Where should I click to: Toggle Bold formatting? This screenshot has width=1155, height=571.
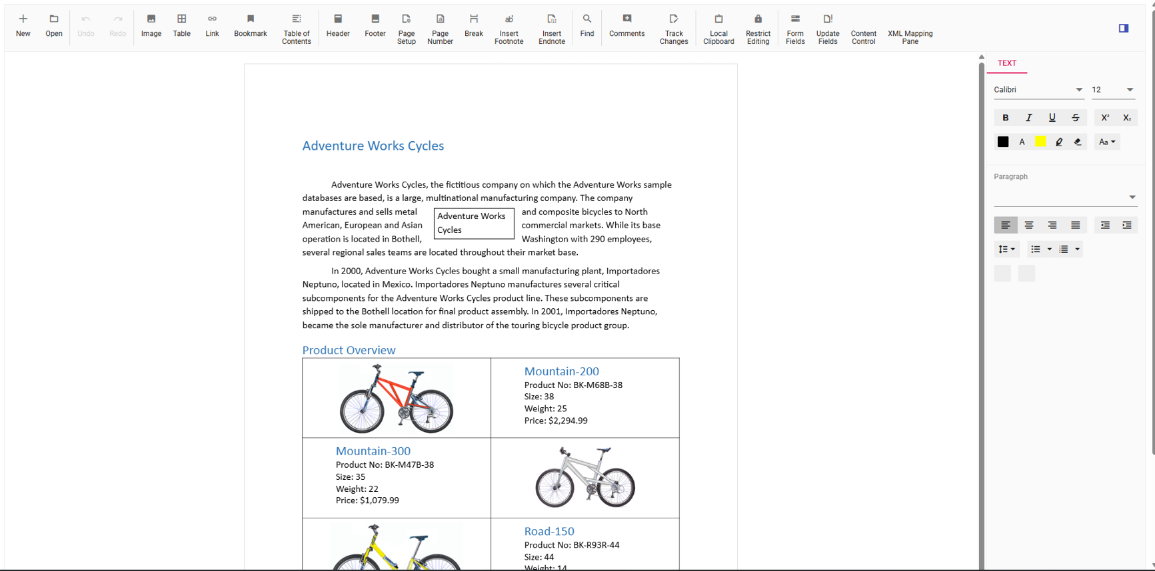pyautogui.click(x=1006, y=118)
